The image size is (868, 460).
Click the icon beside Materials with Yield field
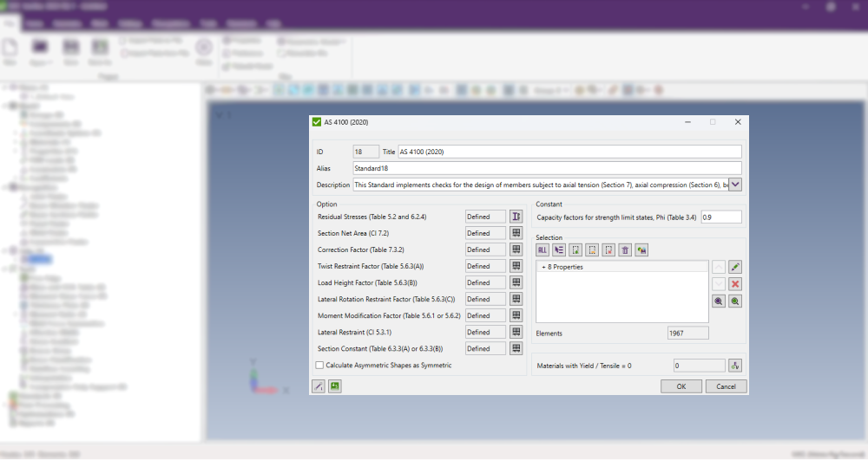coord(735,366)
